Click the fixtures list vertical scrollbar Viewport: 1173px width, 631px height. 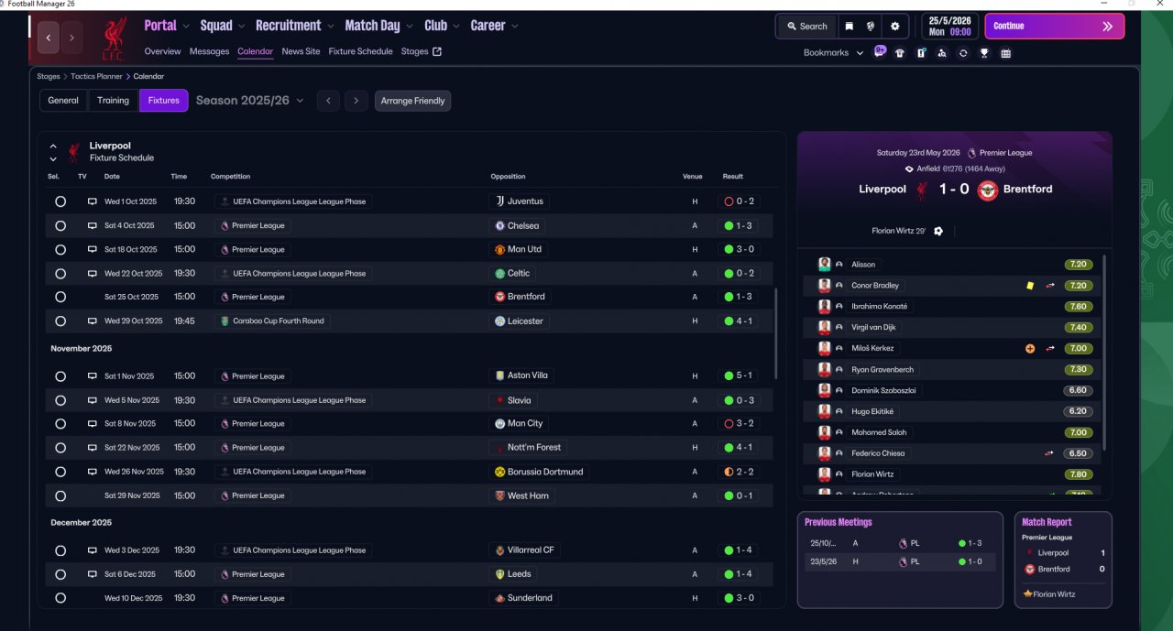click(776, 333)
